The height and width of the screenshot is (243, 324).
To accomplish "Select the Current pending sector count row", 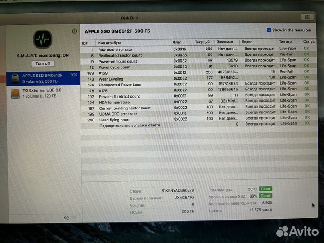I will pos(198,107).
